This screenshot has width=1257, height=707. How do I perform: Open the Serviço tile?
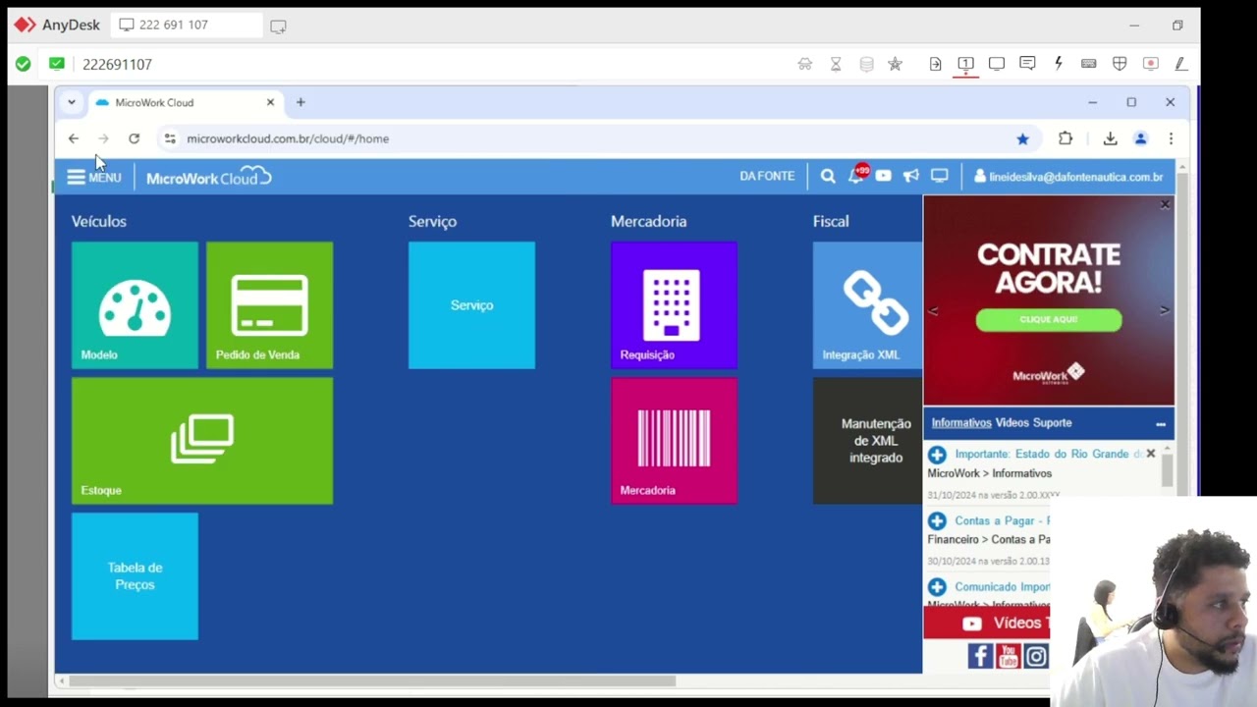472,305
